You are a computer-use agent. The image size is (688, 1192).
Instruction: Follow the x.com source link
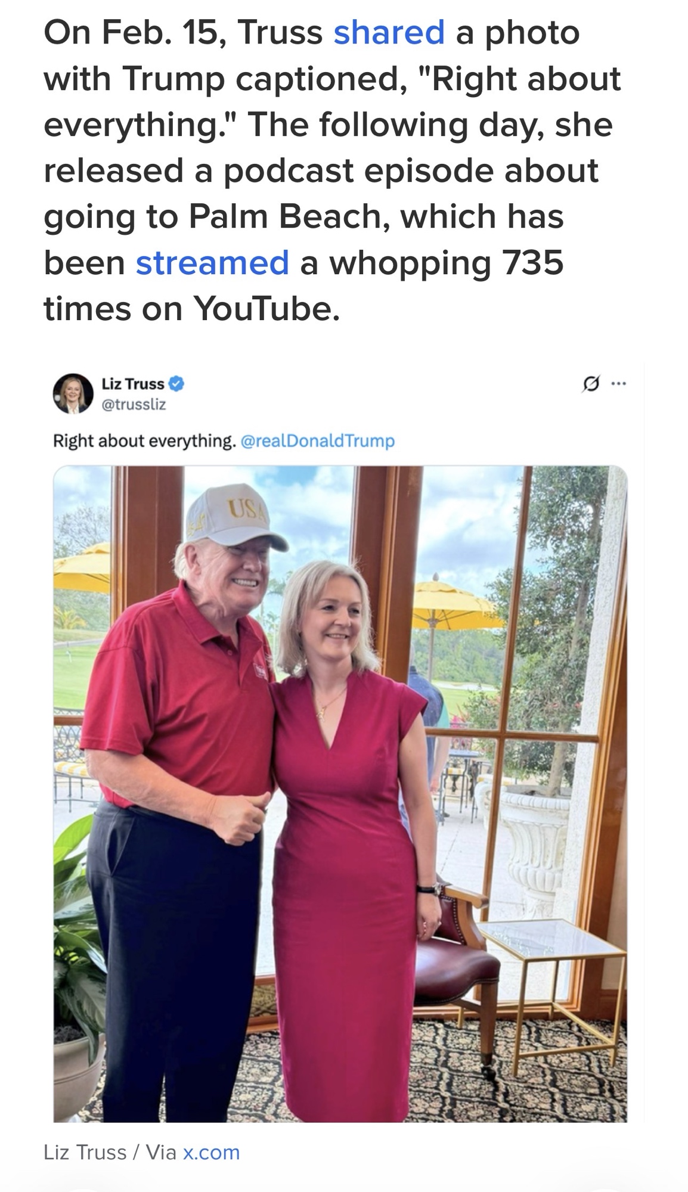[211, 1152]
